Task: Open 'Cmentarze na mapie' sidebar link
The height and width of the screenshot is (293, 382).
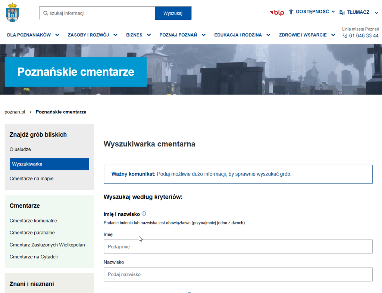Action: pyautogui.click(x=31, y=179)
